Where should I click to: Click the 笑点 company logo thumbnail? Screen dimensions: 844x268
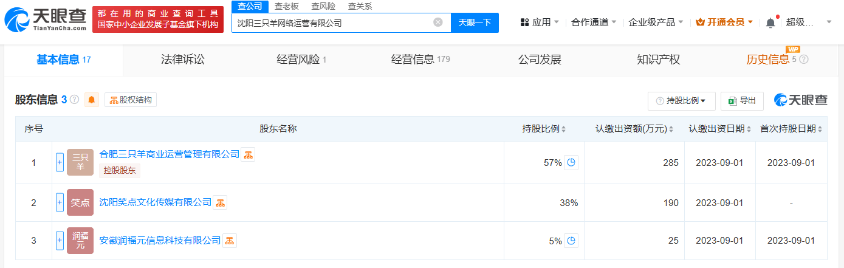80,202
